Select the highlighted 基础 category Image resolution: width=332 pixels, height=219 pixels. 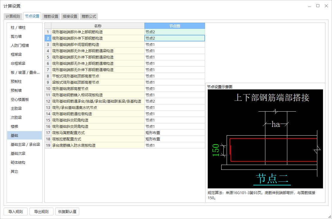point(25,135)
